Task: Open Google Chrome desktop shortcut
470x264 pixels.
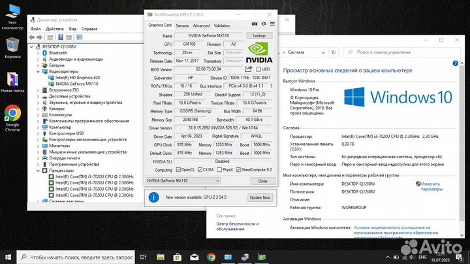Action: [12, 118]
